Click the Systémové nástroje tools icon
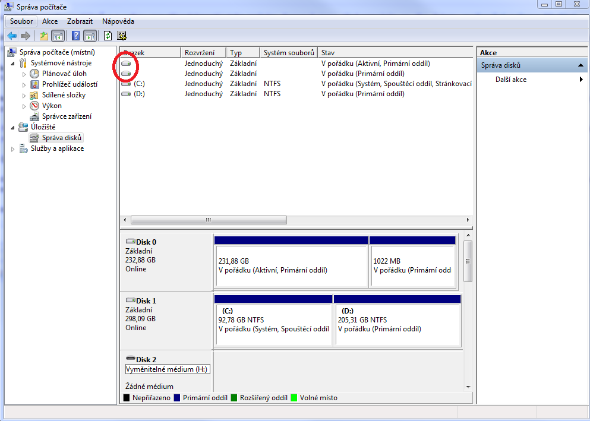590x421 pixels. tap(23, 63)
